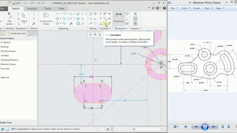Select the Ellipse sketch tool

pyautogui.click(x=64, y=19)
